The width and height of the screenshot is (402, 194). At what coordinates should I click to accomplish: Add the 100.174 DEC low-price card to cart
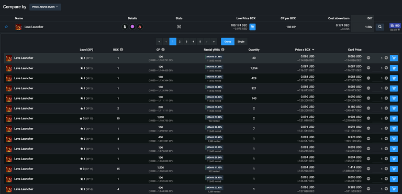point(252,27)
